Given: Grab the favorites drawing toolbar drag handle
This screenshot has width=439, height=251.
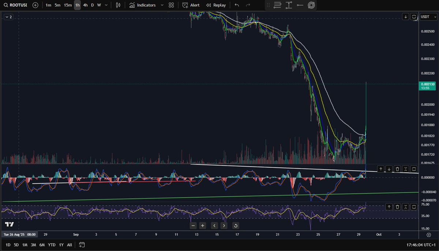Looking at the screenshot, I should tap(269, 5).
